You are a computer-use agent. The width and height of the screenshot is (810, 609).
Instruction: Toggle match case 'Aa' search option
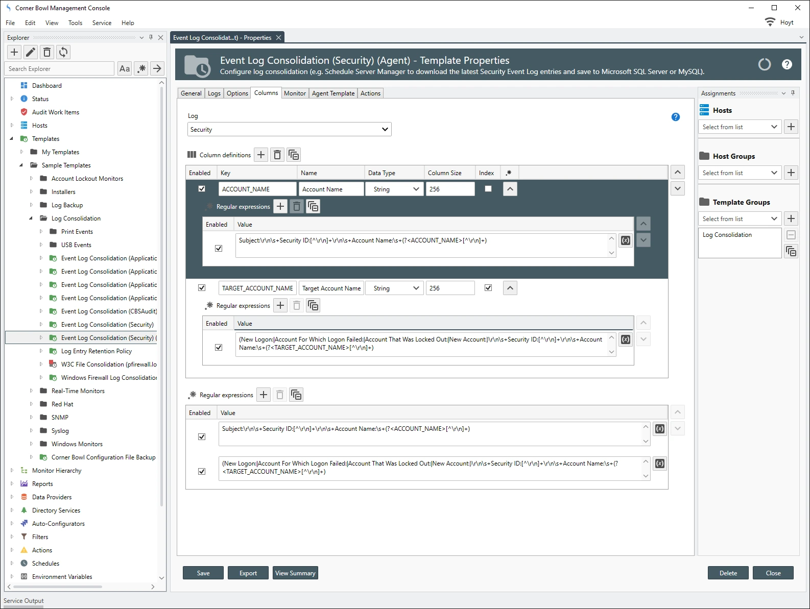[x=125, y=68]
